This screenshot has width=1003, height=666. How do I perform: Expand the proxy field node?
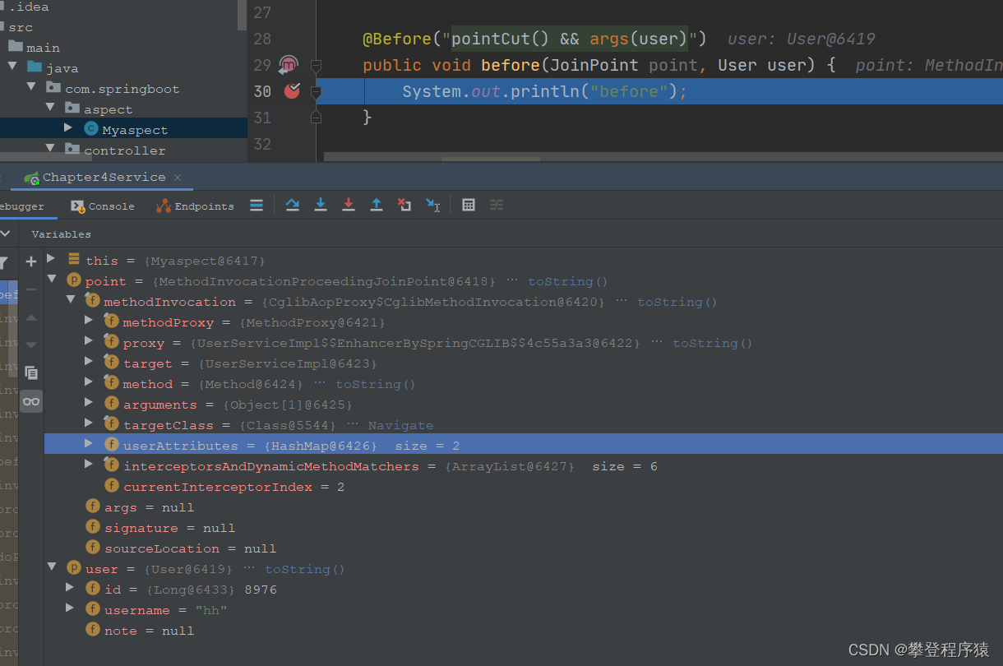click(89, 342)
